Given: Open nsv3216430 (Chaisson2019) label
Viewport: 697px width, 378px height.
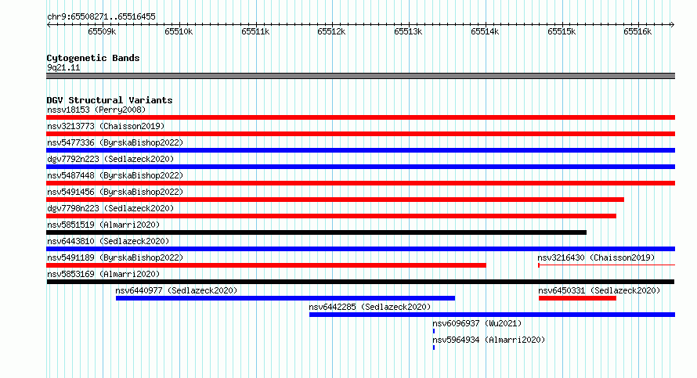Looking at the screenshot, I should 596,257.
